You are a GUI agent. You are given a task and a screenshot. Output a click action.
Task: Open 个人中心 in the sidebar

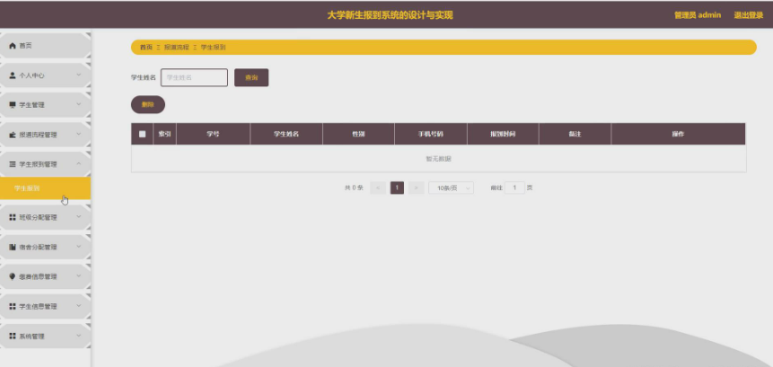click(x=46, y=75)
